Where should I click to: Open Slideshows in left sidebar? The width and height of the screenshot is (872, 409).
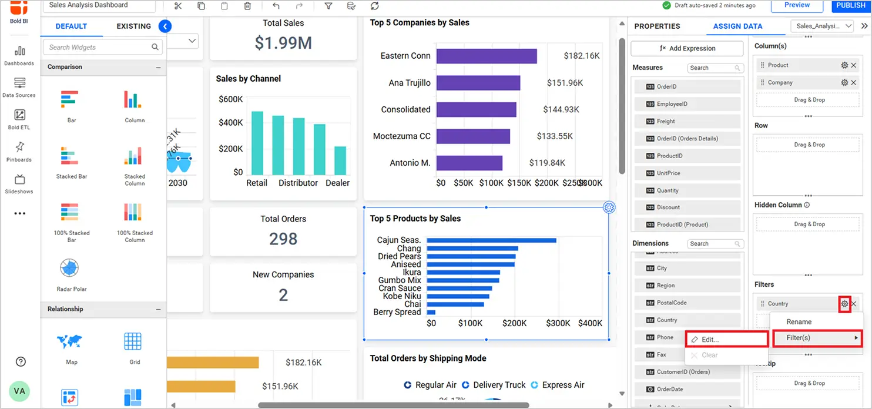click(19, 184)
